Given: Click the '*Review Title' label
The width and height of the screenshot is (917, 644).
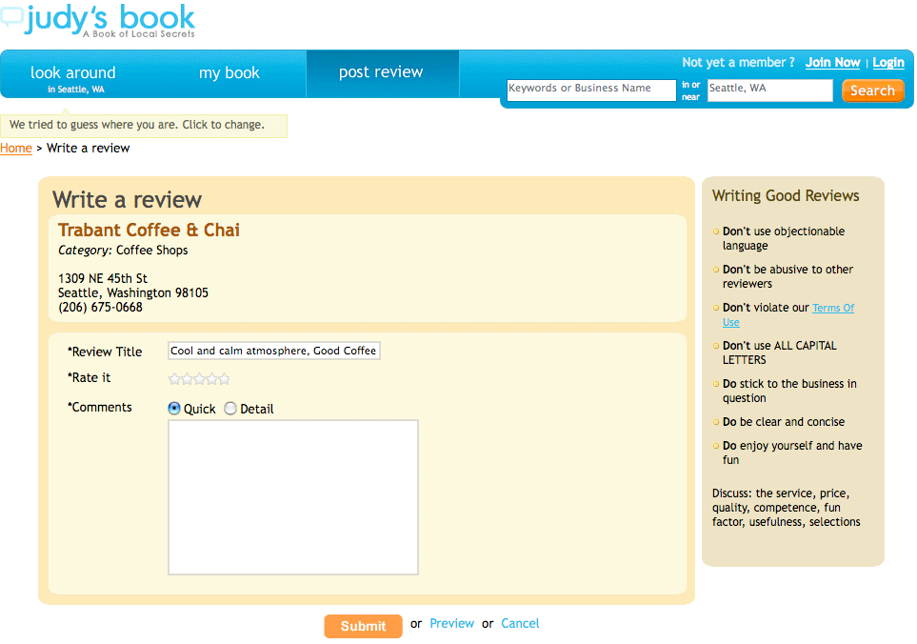Looking at the screenshot, I should pos(105,352).
